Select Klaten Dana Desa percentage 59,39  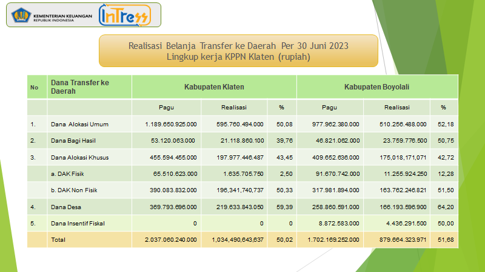click(x=281, y=207)
